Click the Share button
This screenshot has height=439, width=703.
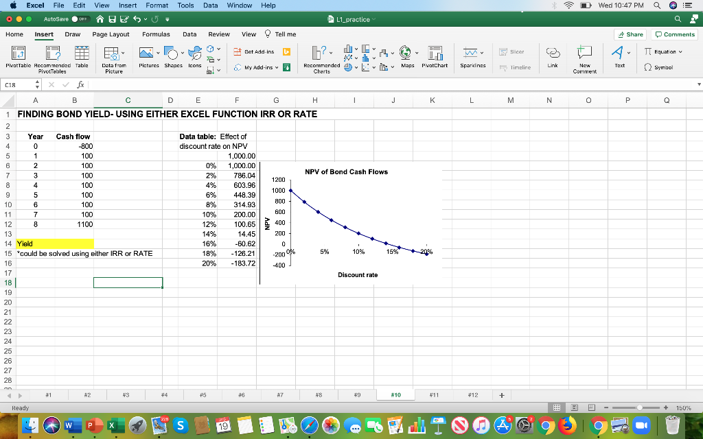(630, 34)
